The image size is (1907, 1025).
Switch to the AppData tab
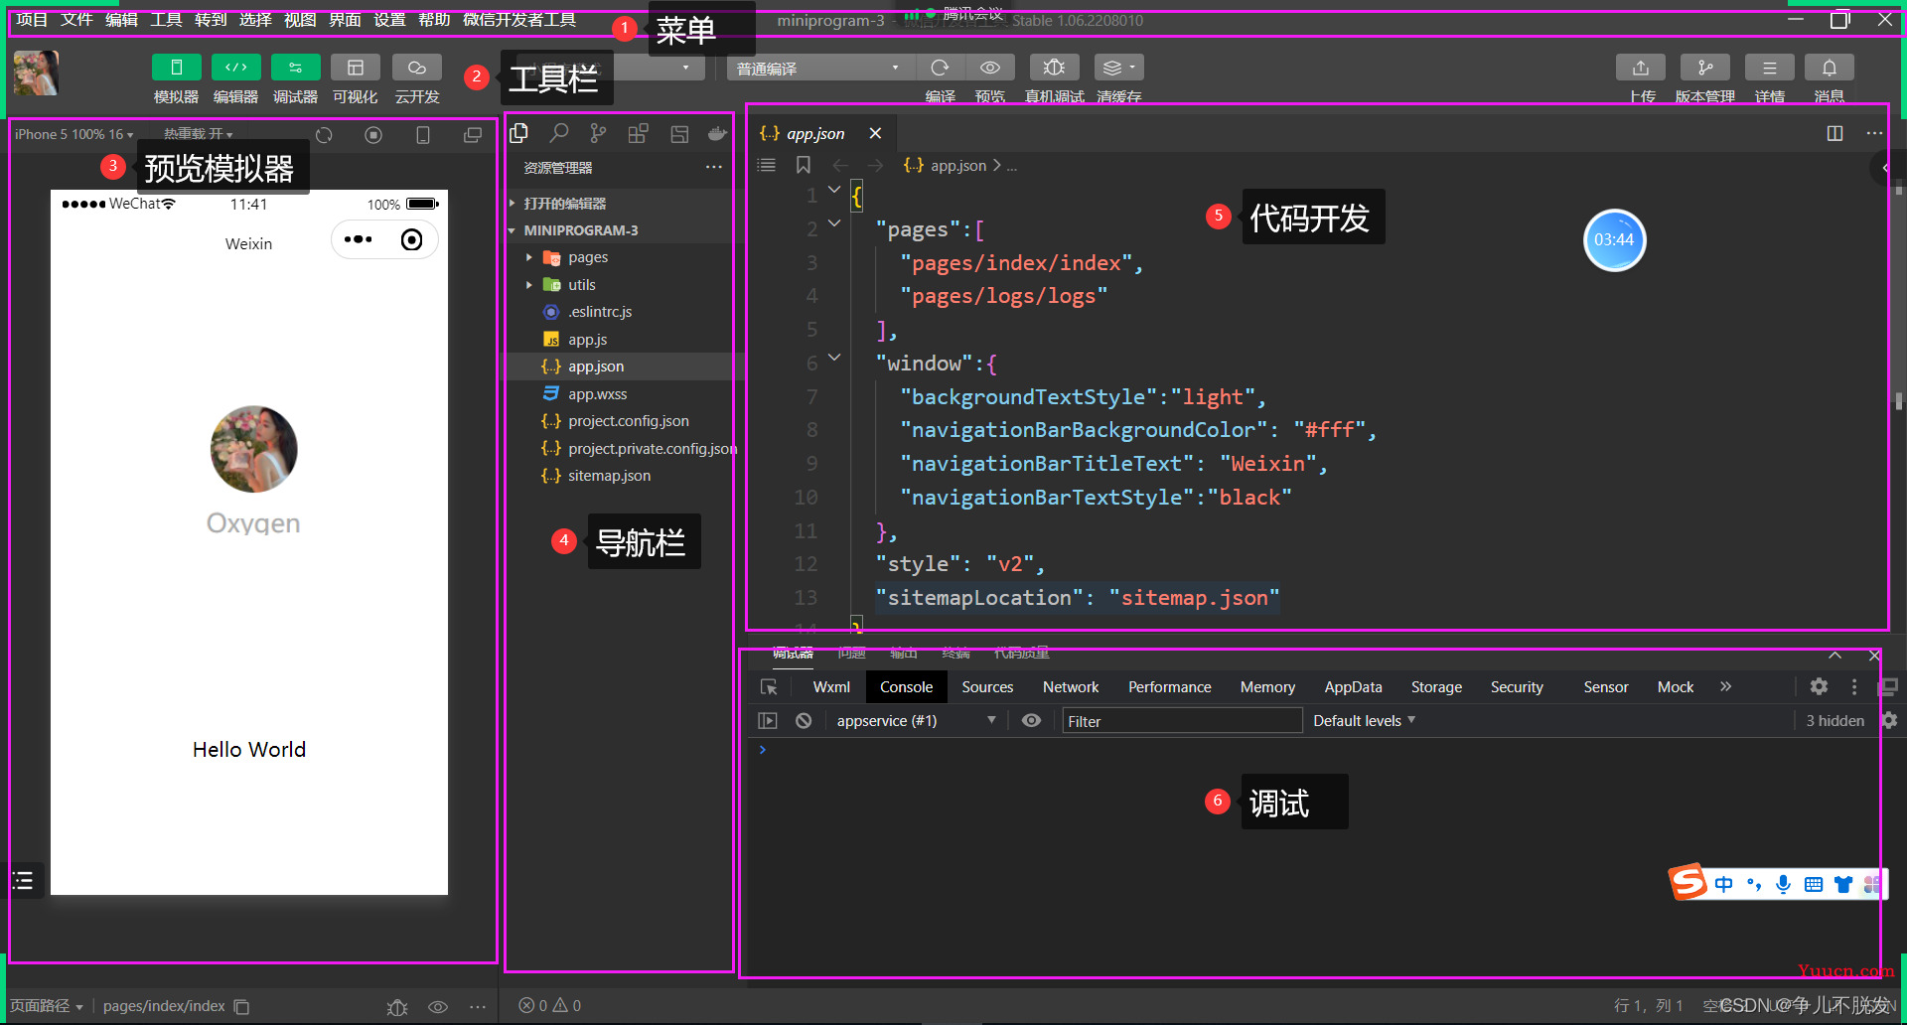tap(1353, 687)
